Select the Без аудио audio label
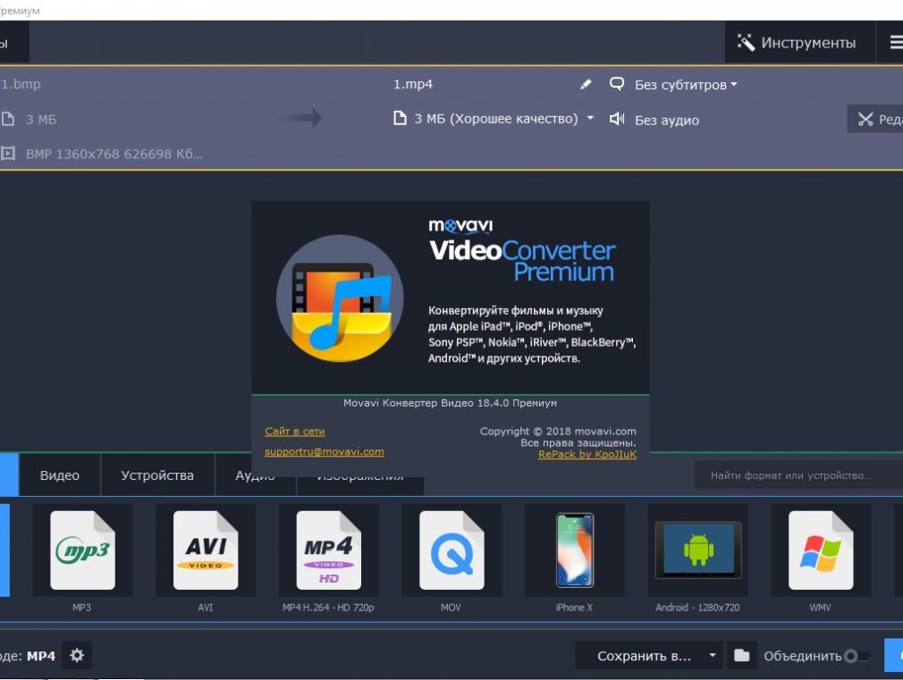 point(667,121)
